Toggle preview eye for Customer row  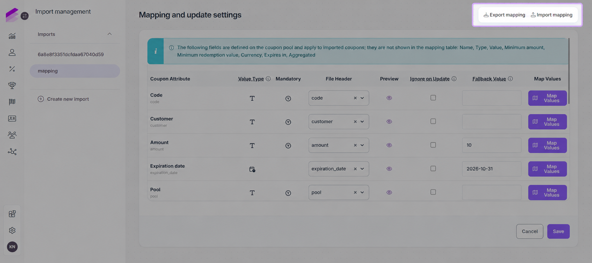(x=389, y=121)
